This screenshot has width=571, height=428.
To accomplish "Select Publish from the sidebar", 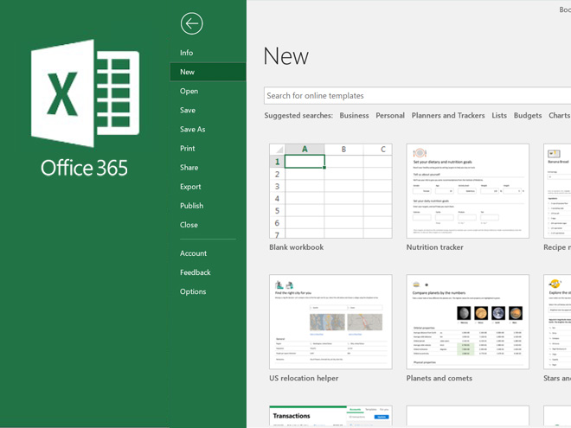I will coord(192,205).
